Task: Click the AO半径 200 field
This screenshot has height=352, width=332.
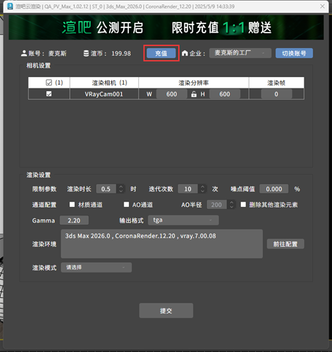Action: pos(216,204)
